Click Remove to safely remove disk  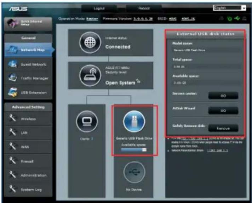[223, 128]
